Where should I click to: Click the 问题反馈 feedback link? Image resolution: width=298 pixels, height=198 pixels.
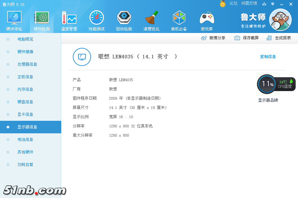point(249,3)
